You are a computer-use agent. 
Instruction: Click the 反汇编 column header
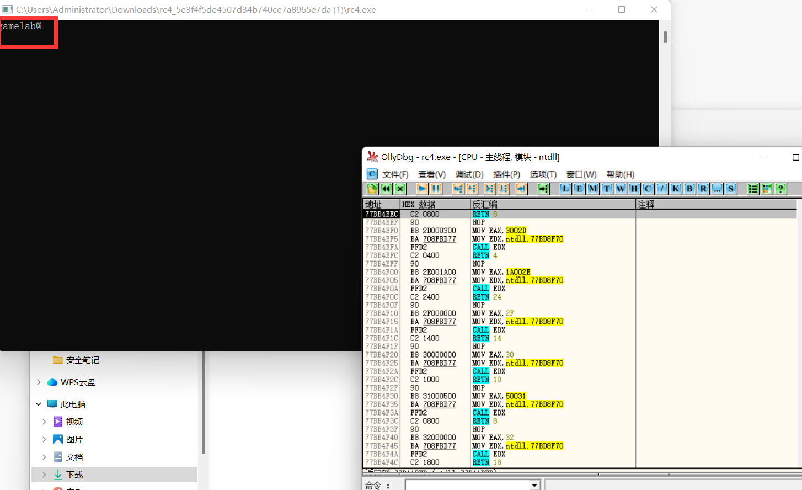pyautogui.click(x=553, y=204)
